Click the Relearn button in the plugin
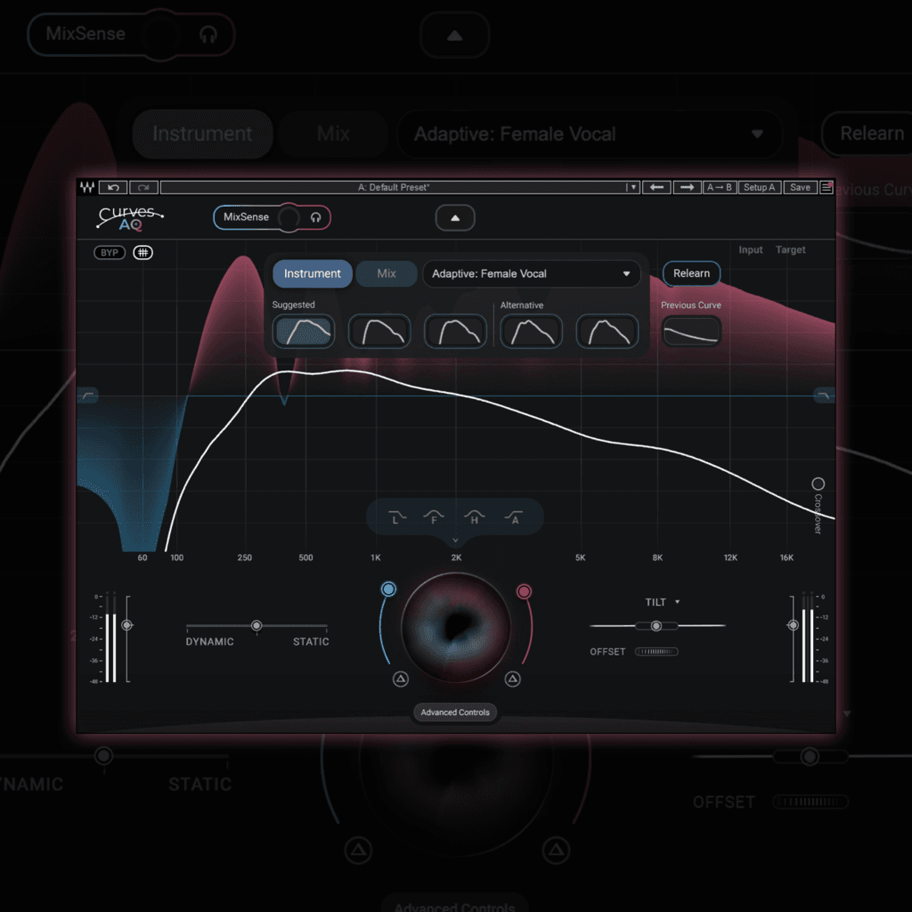The width and height of the screenshot is (912, 912). [x=691, y=273]
